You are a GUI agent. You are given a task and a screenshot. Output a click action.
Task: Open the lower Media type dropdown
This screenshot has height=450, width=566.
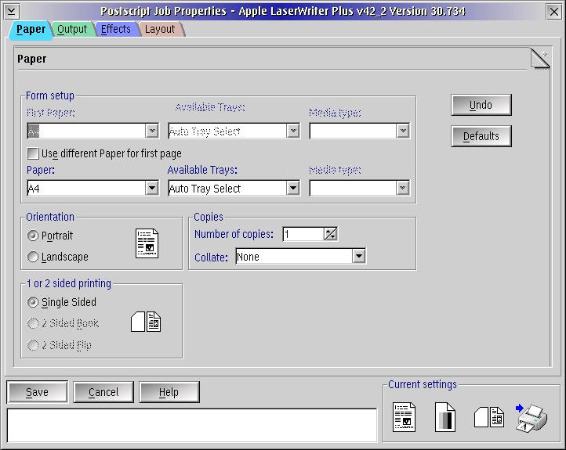[x=402, y=188]
